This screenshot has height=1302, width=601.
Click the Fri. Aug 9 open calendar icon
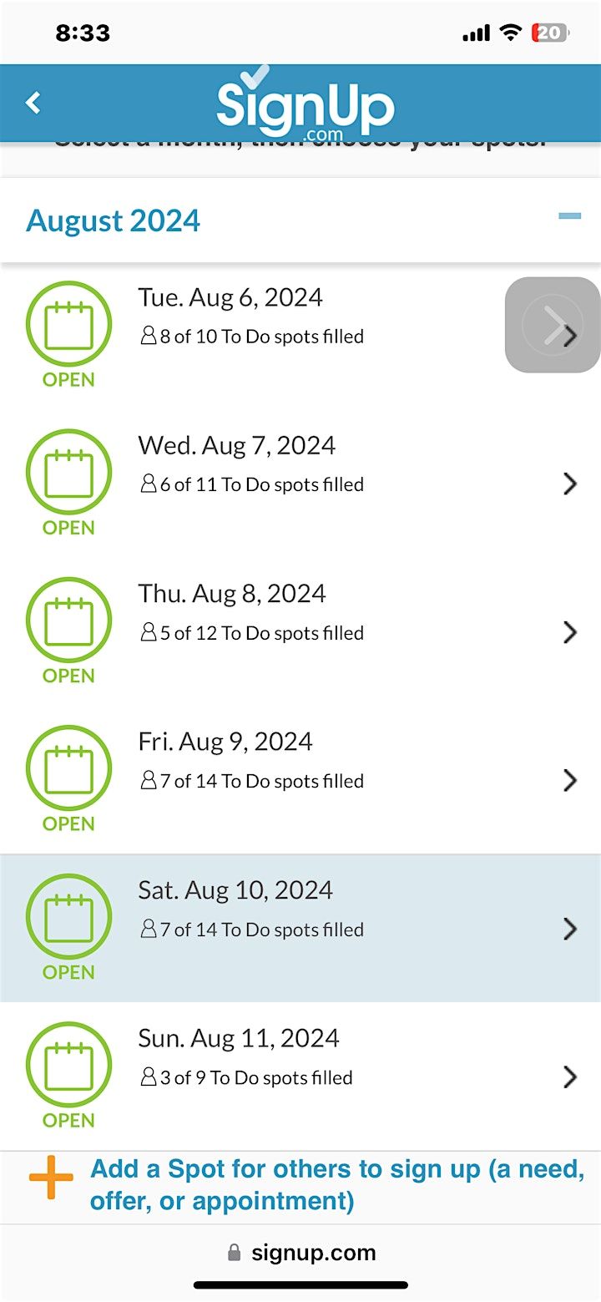[68, 770]
